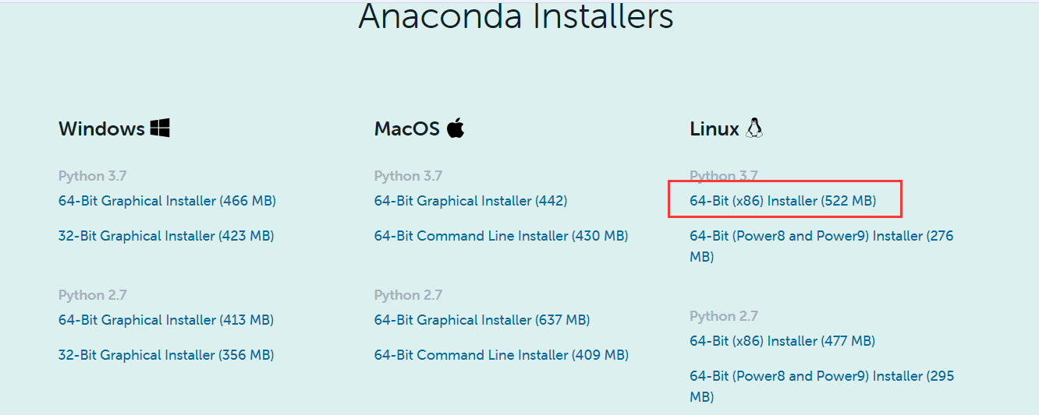Click the Apple logo icon

pyautogui.click(x=456, y=128)
